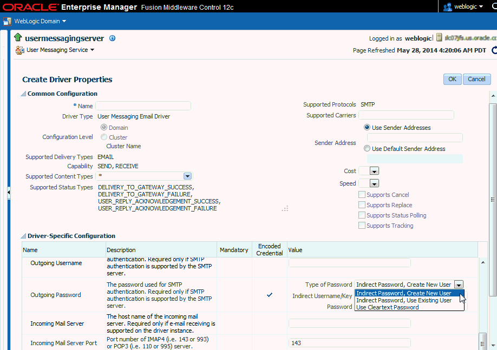Open the User Messaging Service menu
Screen dimensions: 497x350
(x=60, y=50)
